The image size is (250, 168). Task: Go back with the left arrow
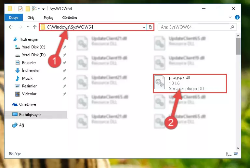point(11,27)
